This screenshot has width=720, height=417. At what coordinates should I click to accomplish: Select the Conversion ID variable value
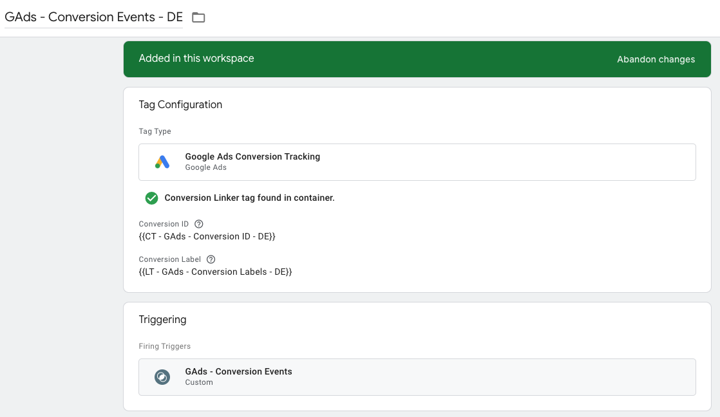click(x=207, y=236)
